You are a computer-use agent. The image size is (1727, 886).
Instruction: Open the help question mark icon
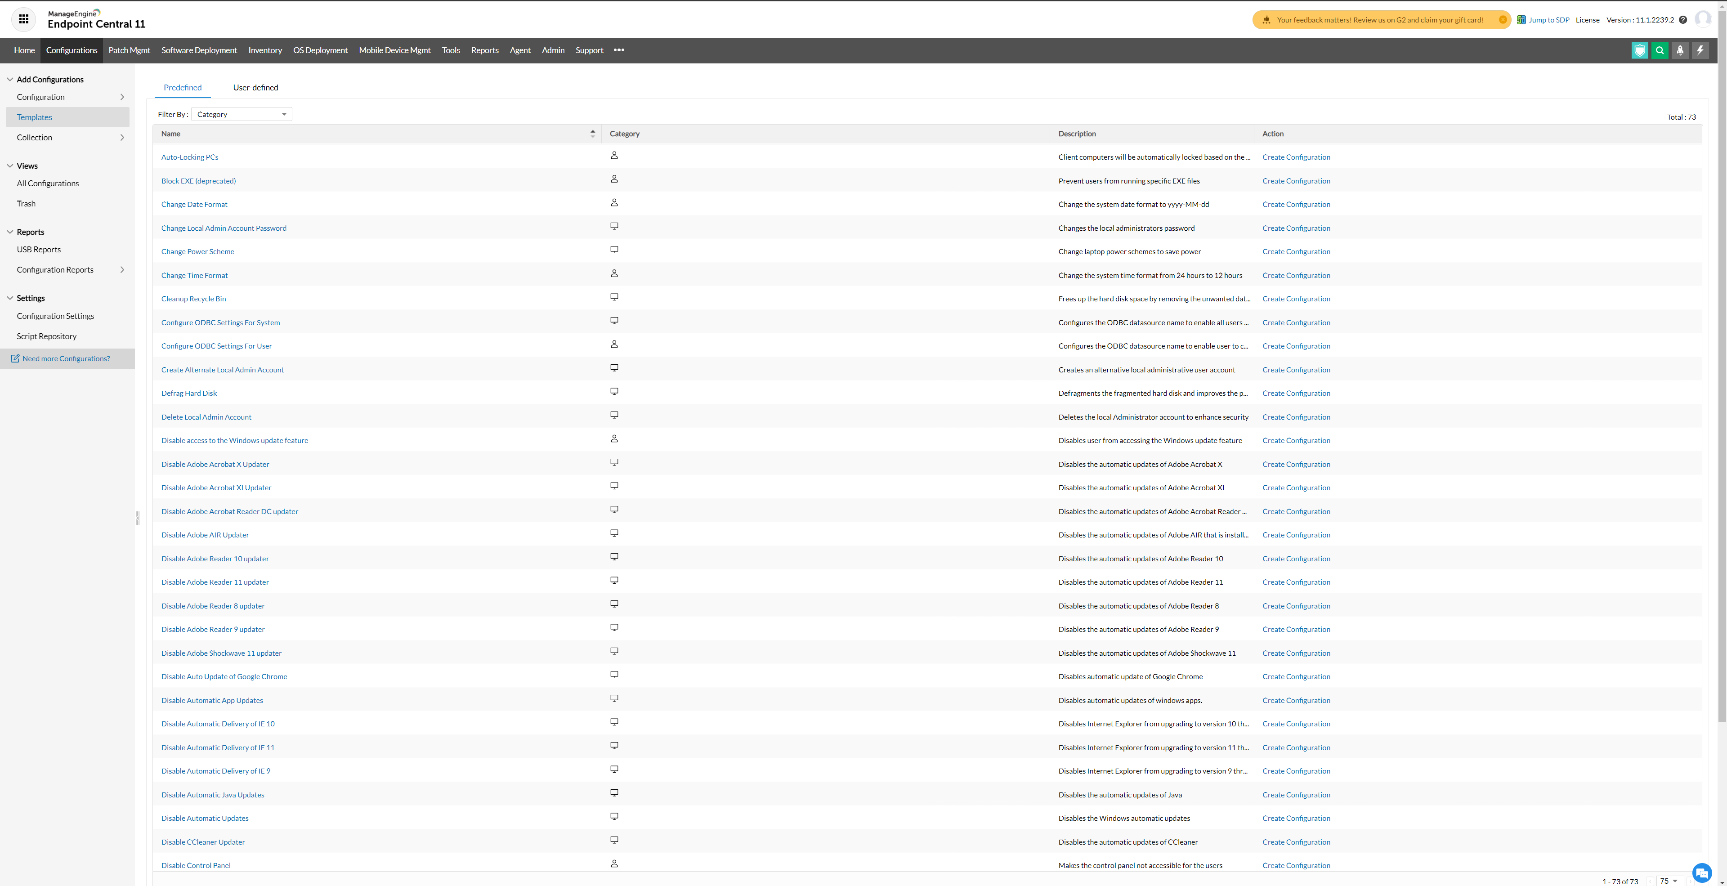(x=1682, y=20)
